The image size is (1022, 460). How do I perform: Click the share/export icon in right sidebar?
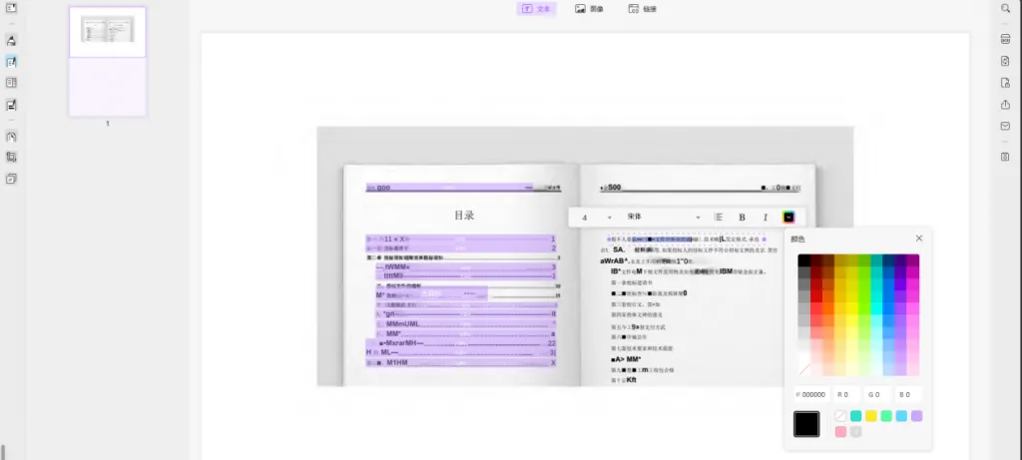coord(1005,105)
